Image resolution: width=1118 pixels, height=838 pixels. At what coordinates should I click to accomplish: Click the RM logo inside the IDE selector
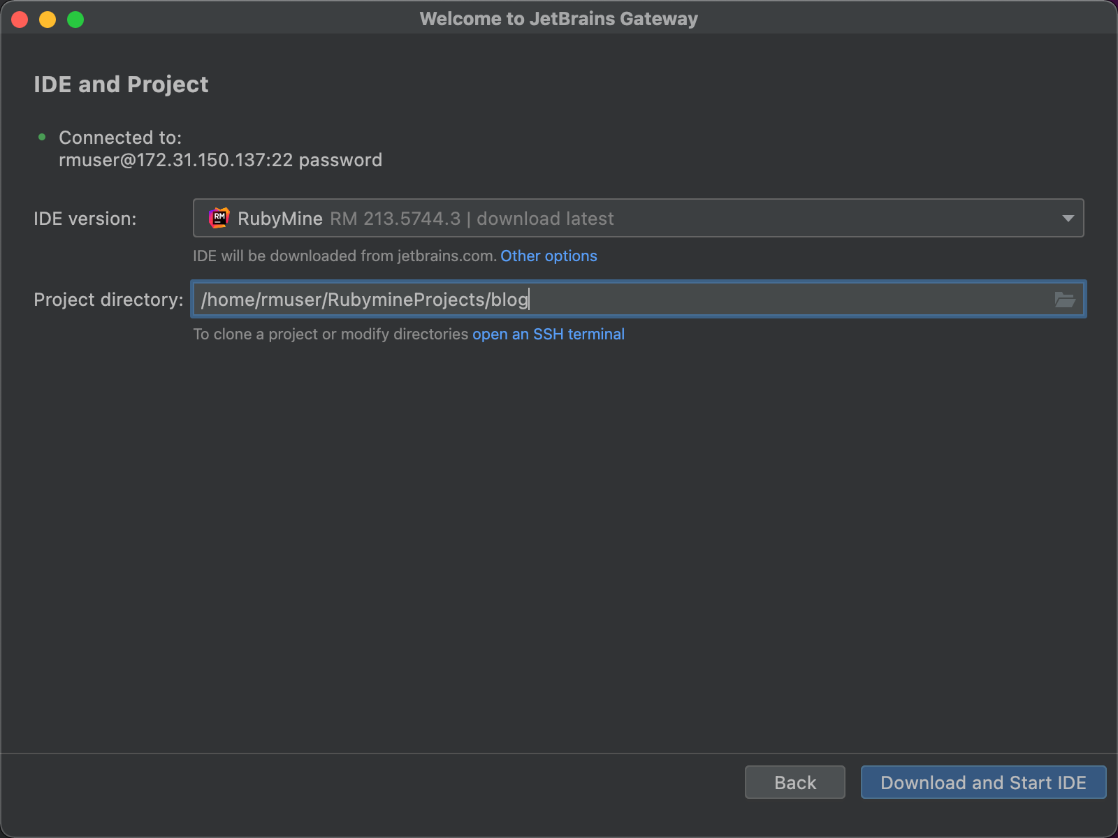tap(219, 218)
